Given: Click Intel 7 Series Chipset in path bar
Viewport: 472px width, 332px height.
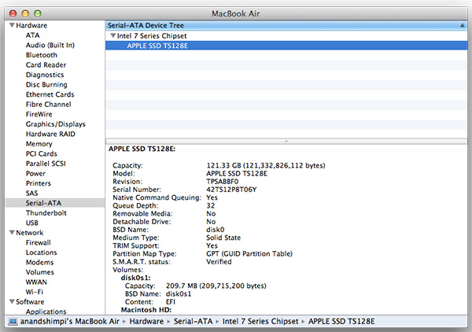Looking at the screenshot, I should click(260, 322).
